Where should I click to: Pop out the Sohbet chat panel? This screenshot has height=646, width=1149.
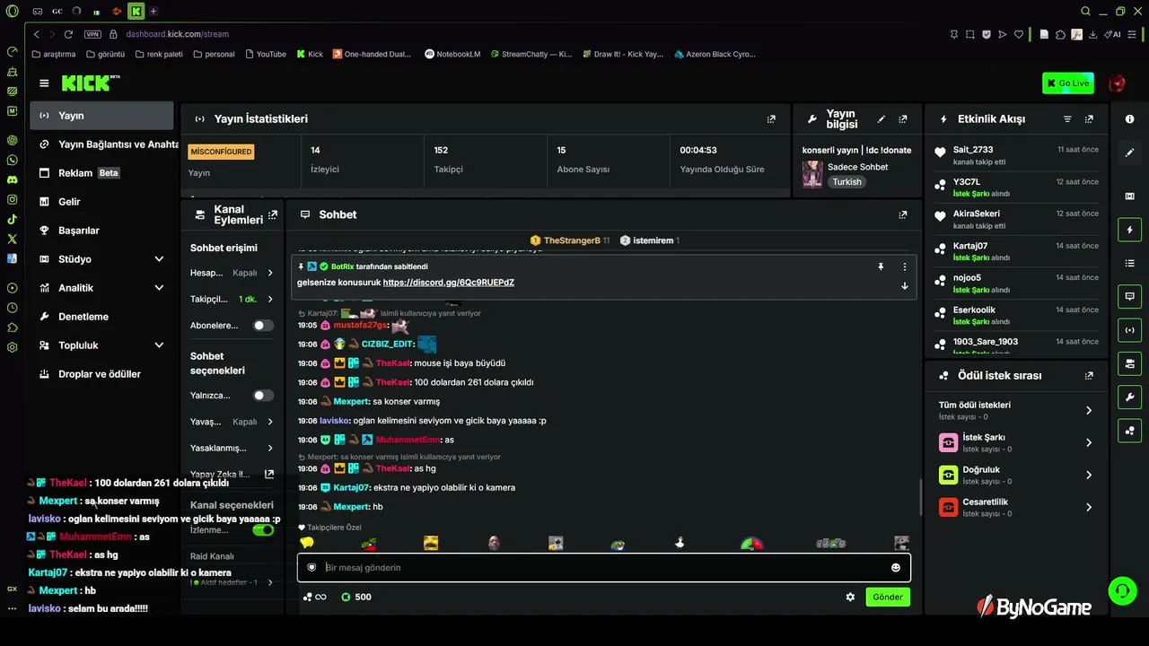[903, 214]
